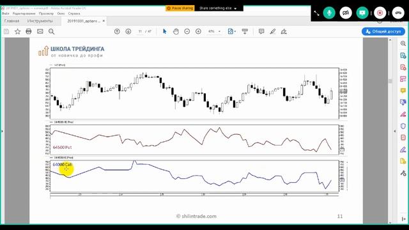
Task: Save the PDF with the floppy disk icon
Action: 6,31
